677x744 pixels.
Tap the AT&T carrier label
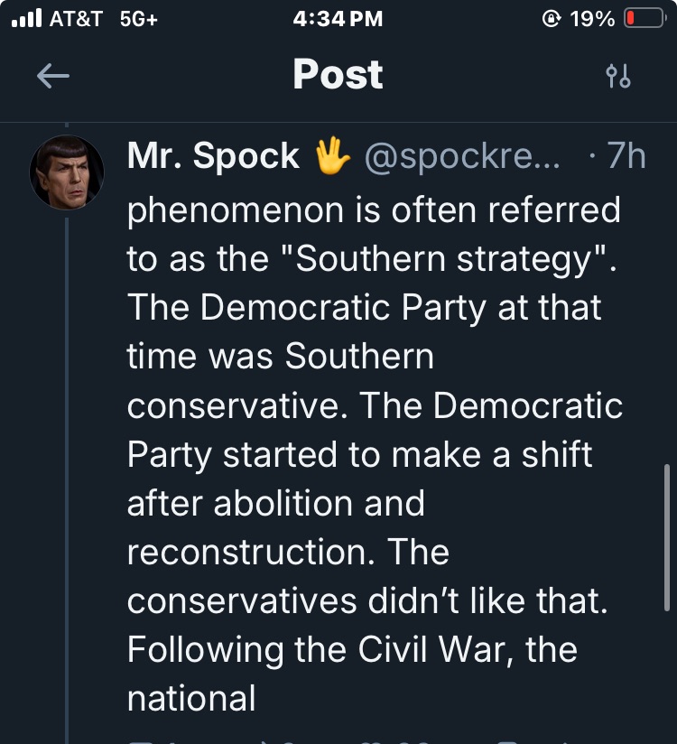click(x=76, y=19)
